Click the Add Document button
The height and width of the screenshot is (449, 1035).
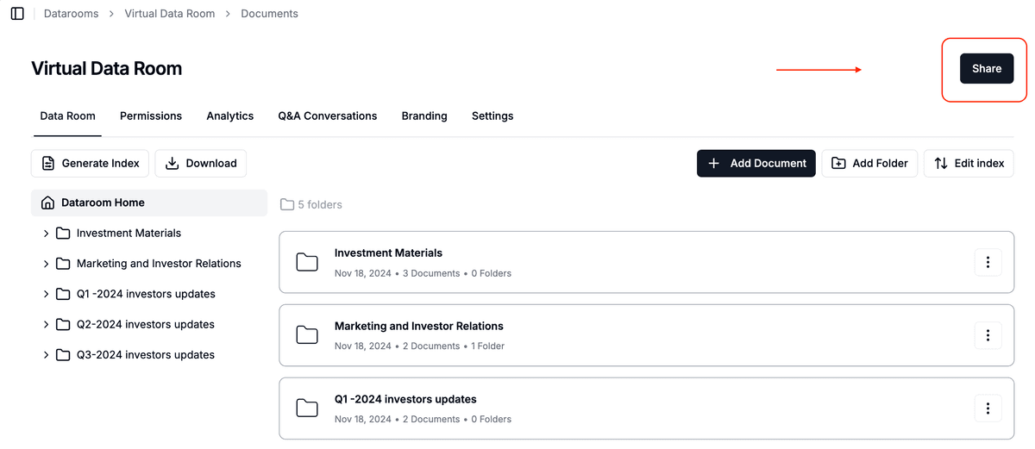click(x=756, y=163)
